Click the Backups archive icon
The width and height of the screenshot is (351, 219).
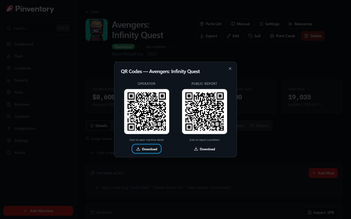click(x=92, y=212)
